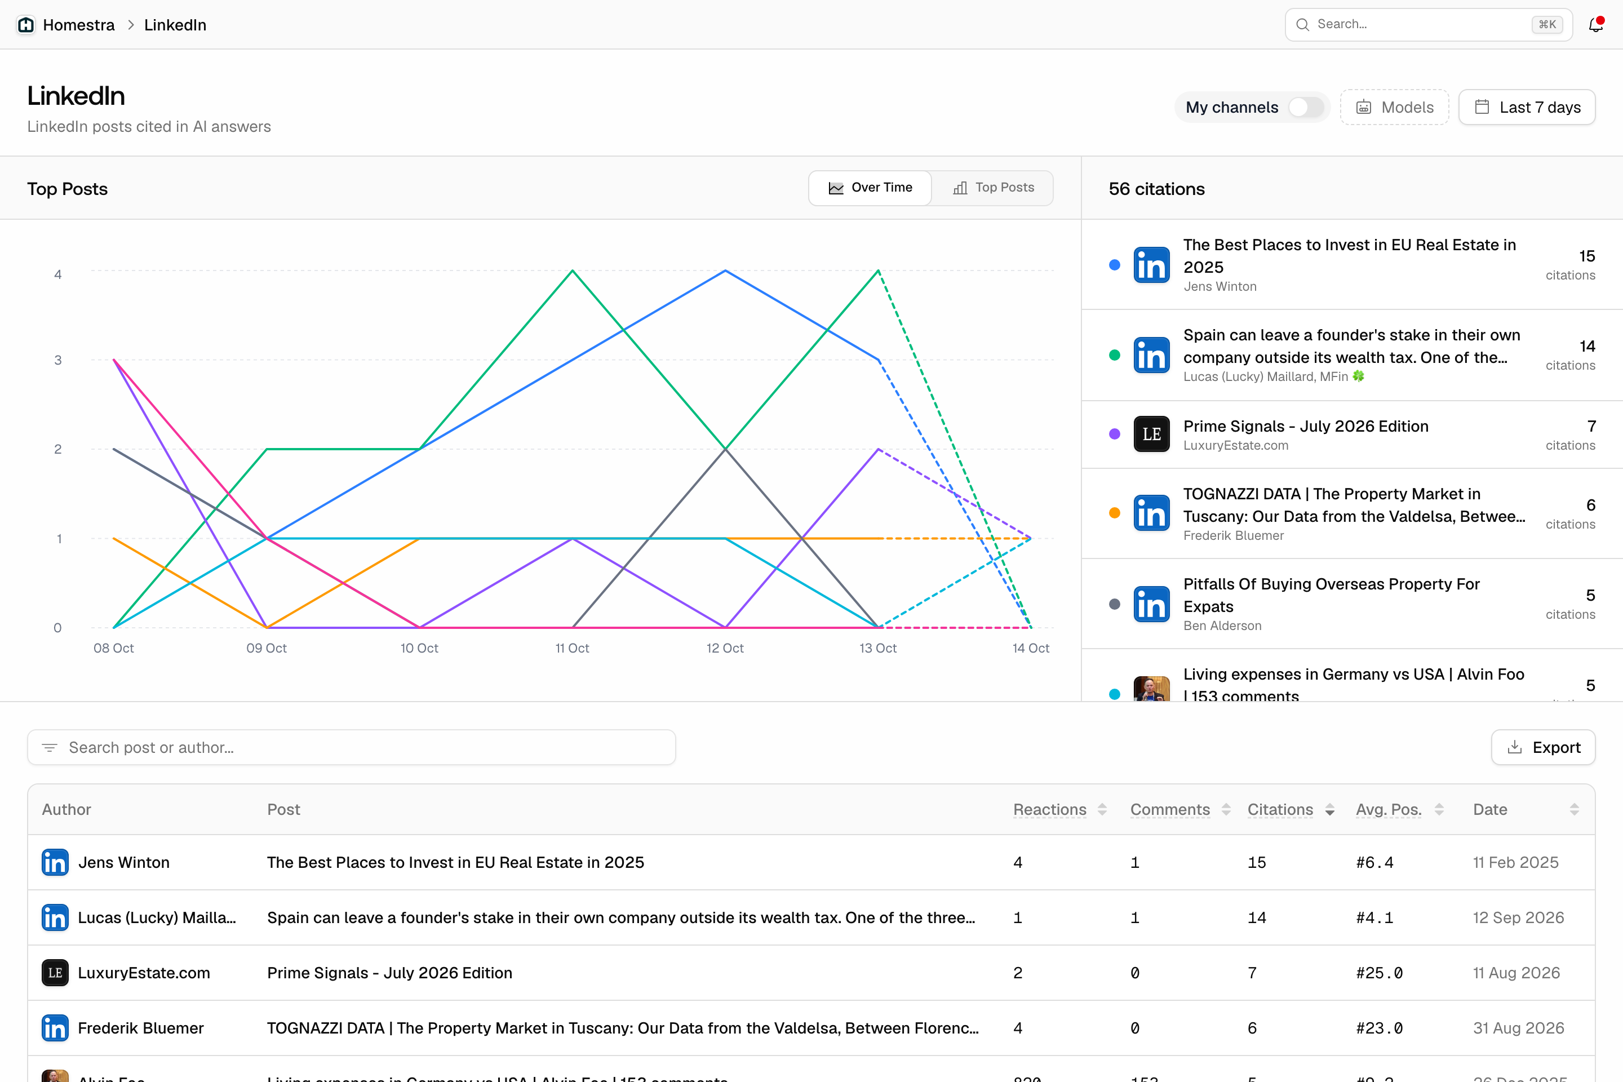Click LinkedIn icon beside TOGNAZZI DATA citation
Screen dimensions: 1623x1082
click(x=1152, y=513)
